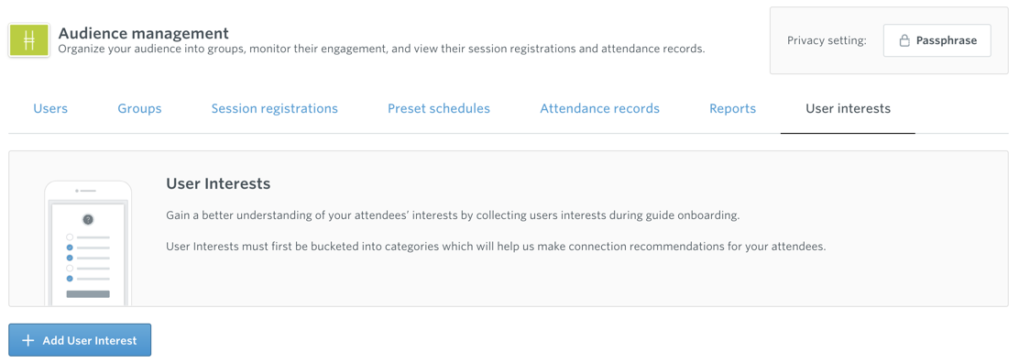The width and height of the screenshot is (1019, 363).
Task: Open the Session registrations tab
Action: pos(274,109)
